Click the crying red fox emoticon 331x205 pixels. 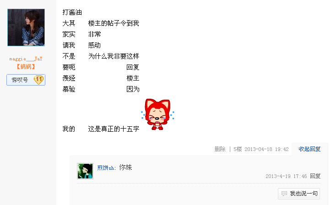pyautogui.click(x=157, y=114)
